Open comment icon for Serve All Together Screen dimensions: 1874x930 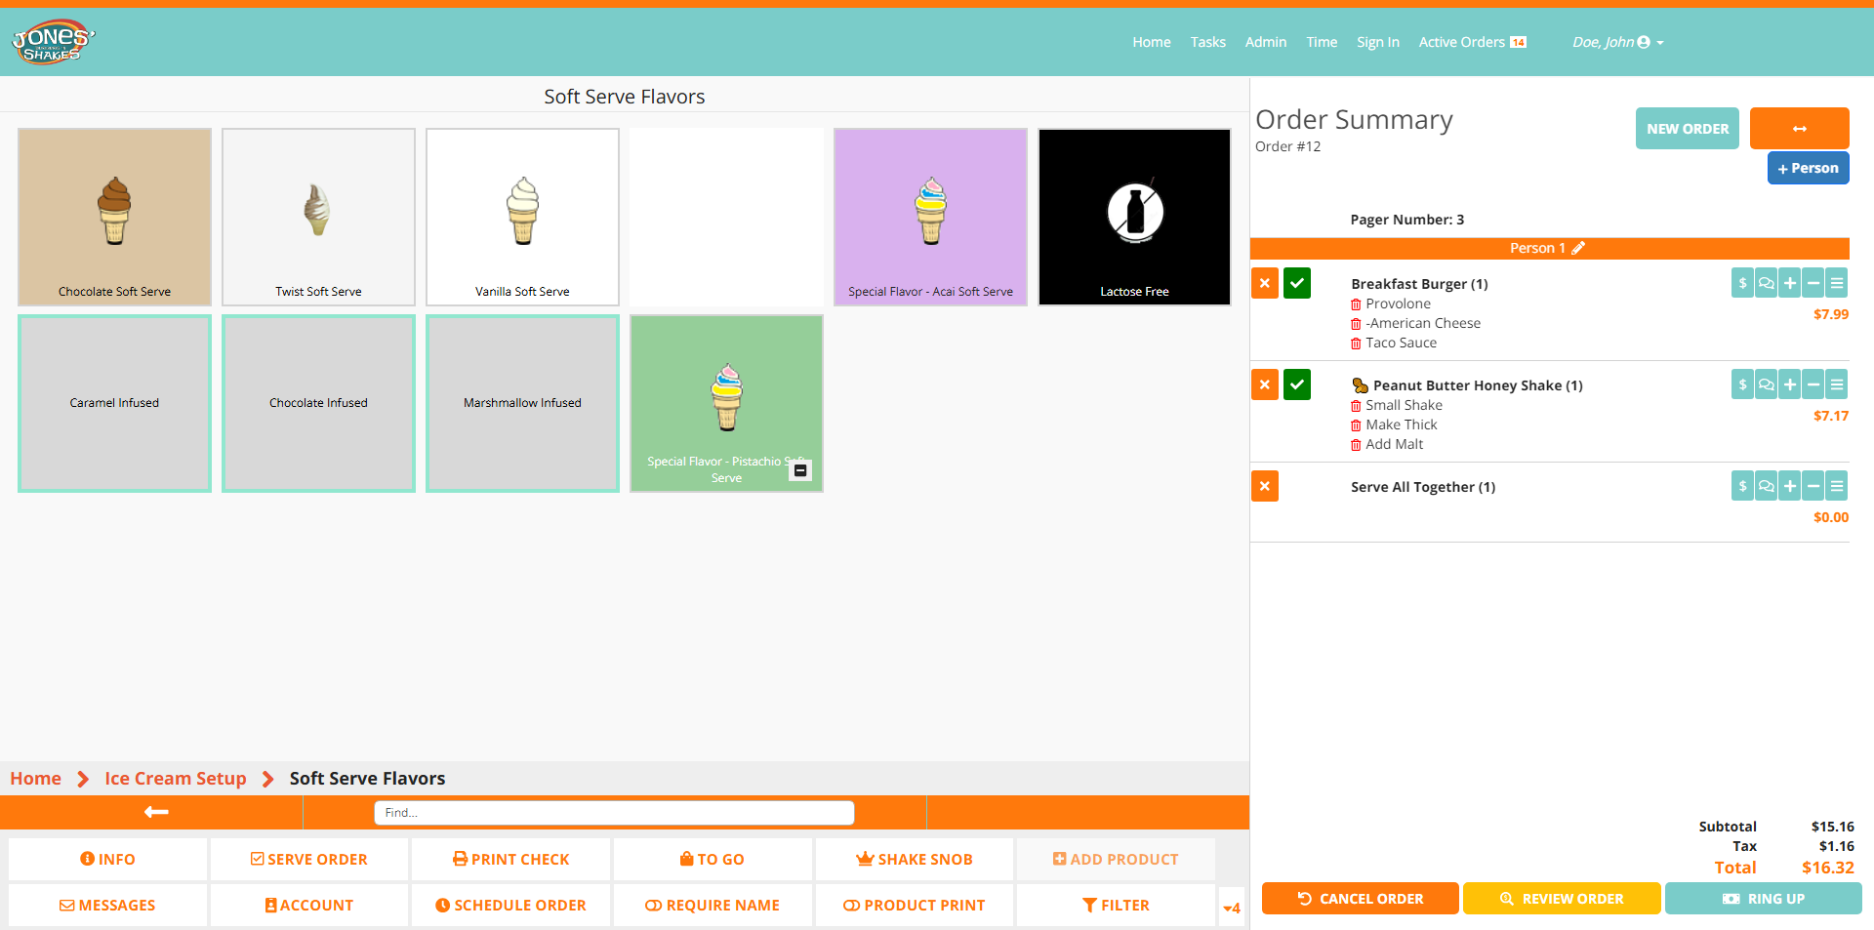(x=1766, y=486)
